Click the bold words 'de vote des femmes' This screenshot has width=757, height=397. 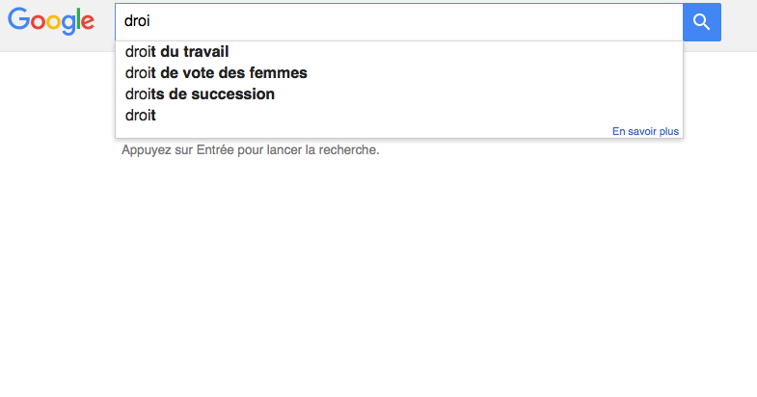(x=233, y=73)
